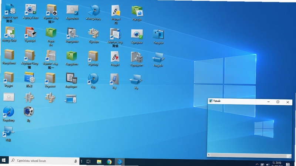296x166 pixels.
Task: Open the blue folder with white snowflake in the top-left corner
Action: (x=10, y=10)
